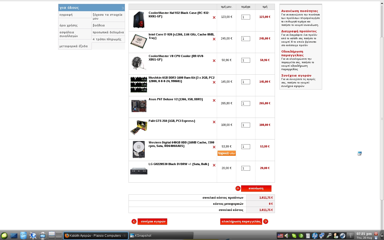Click forward arrow icon beside ολοκλήρωση παραγγελίας
Image resolution: width=384 pixels, height=240 pixels.
pos(266,221)
